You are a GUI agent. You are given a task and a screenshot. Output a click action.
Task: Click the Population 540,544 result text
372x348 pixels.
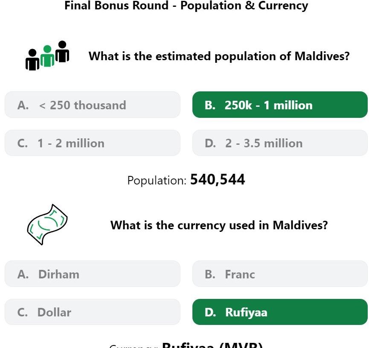[186, 180]
